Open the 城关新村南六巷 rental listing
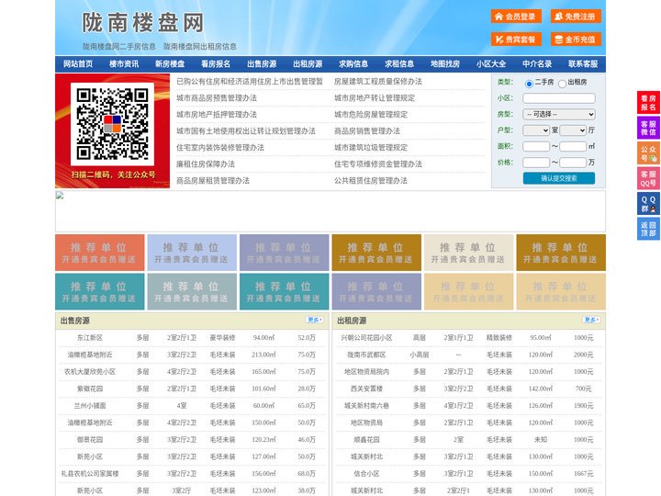This screenshot has height=496, width=661. coord(366,406)
